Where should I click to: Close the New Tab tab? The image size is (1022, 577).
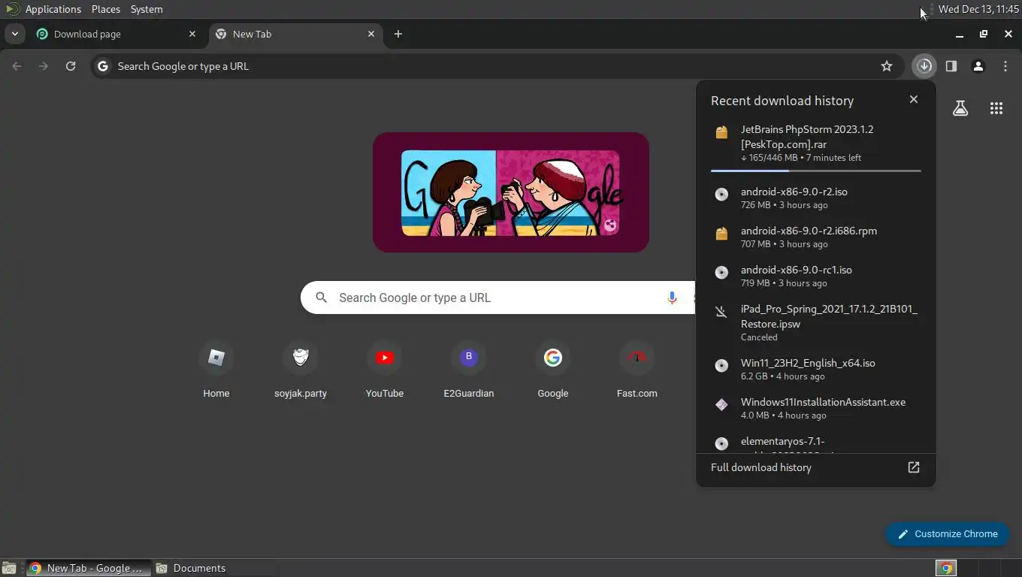tap(371, 34)
